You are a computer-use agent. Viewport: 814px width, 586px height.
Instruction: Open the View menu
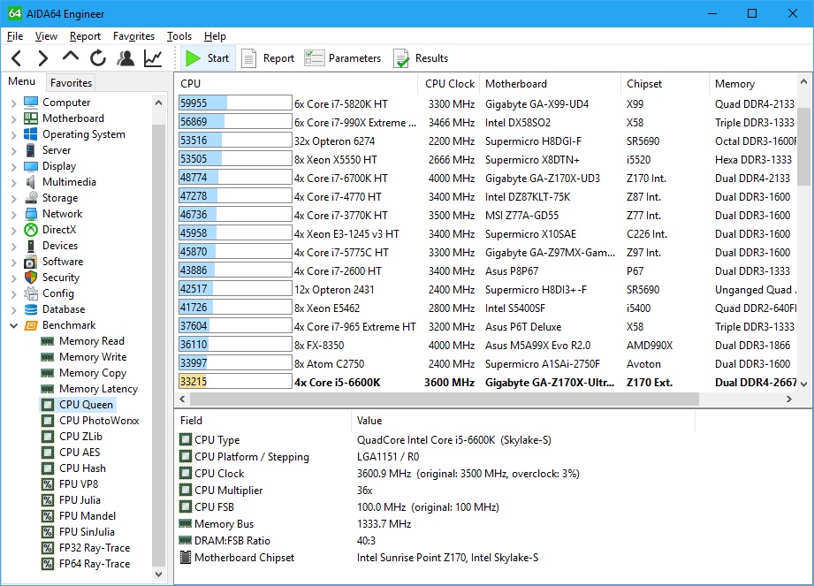pyautogui.click(x=46, y=36)
